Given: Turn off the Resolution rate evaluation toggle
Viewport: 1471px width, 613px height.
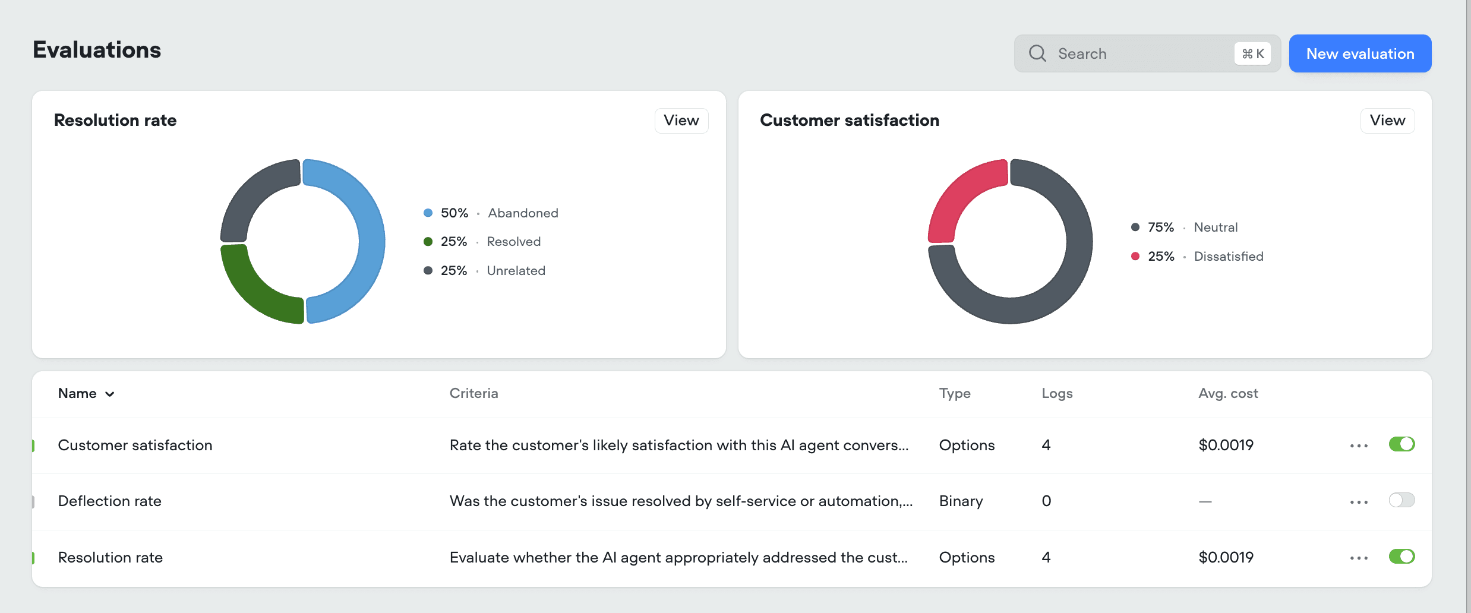Looking at the screenshot, I should pos(1401,557).
